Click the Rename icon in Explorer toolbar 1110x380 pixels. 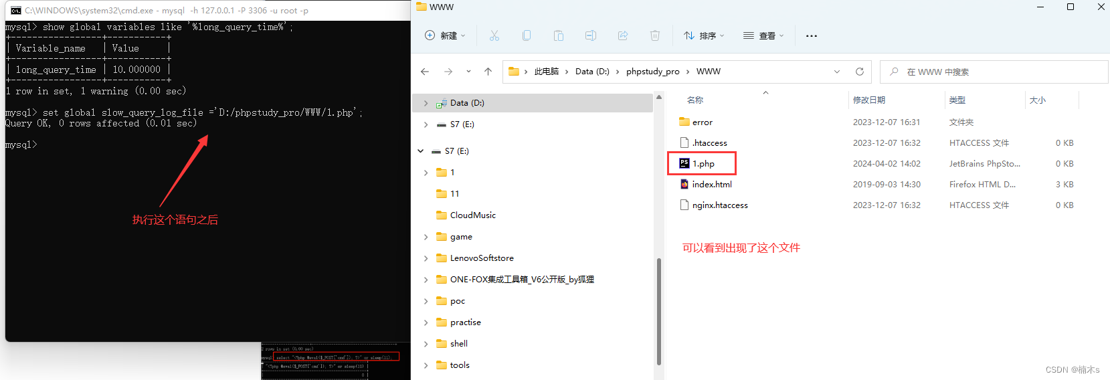click(591, 35)
